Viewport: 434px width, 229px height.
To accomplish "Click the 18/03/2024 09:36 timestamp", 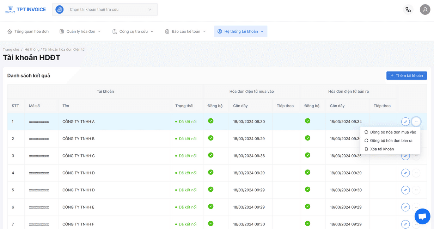I will tap(249, 156).
